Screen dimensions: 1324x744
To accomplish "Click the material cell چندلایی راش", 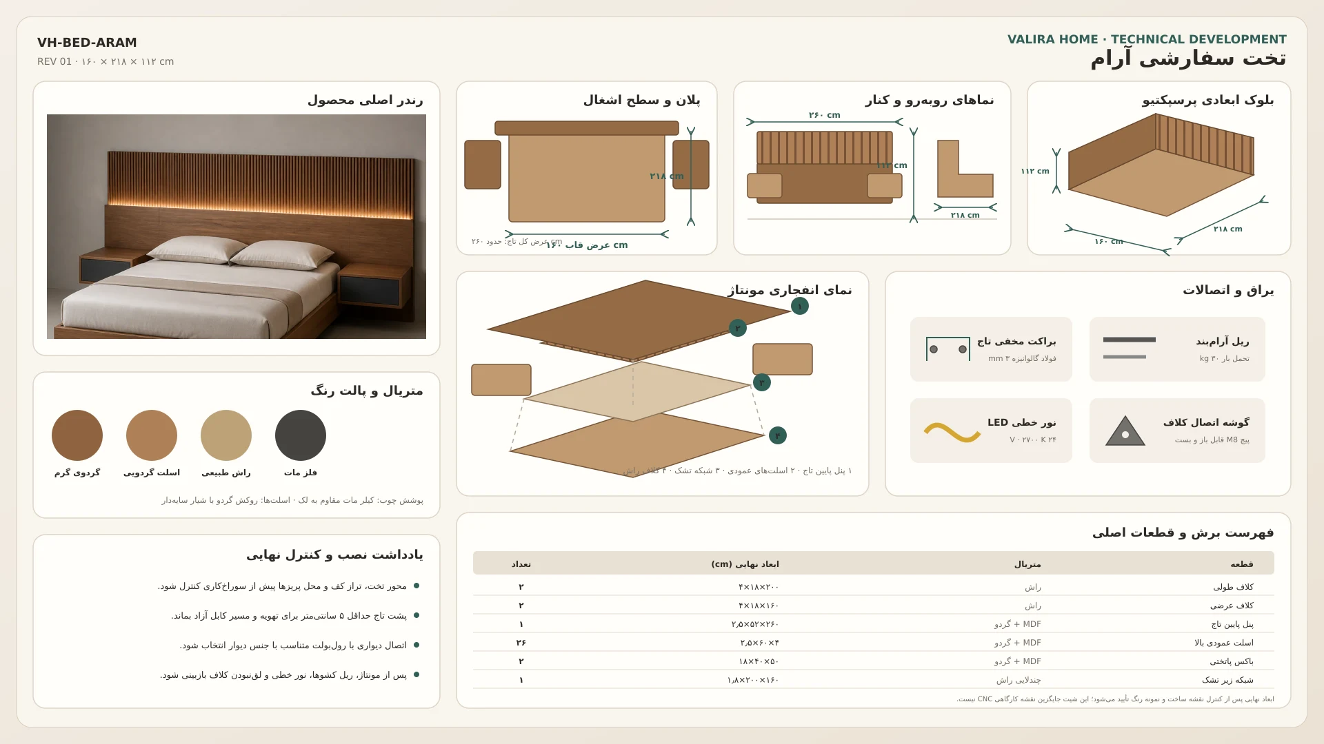I will point(1019,680).
